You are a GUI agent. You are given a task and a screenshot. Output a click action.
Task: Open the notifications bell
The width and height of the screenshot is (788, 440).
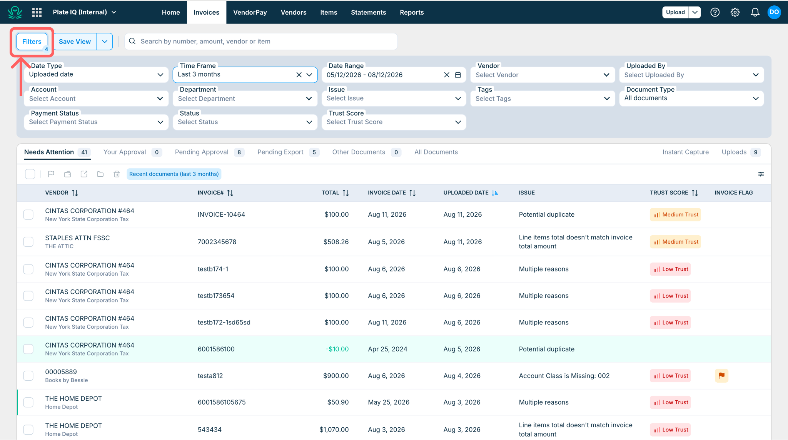(x=755, y=12)
